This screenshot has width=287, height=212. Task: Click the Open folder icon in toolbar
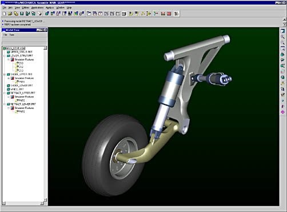pos(10,14)
